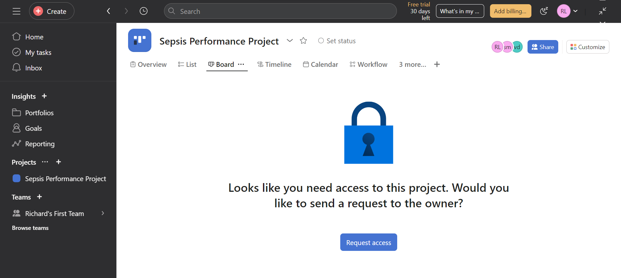Open What's in my trial
The image size is (621, 278).
pos(460,11)
